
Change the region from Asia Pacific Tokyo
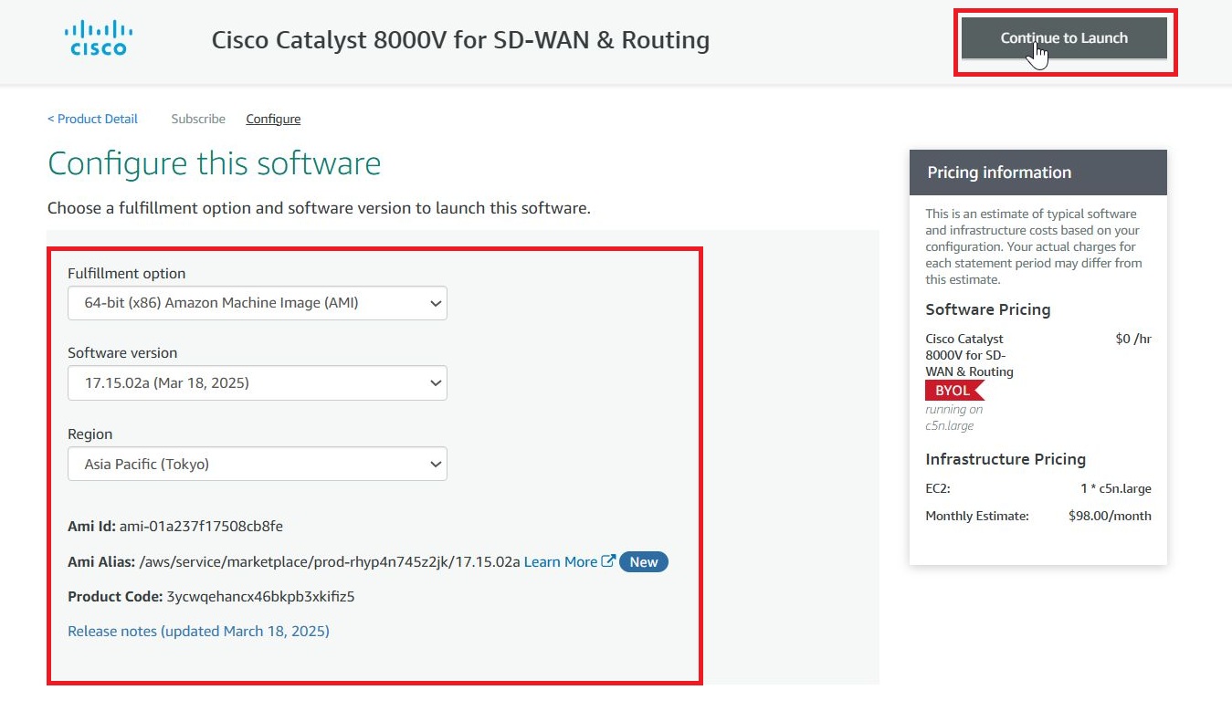257,464
